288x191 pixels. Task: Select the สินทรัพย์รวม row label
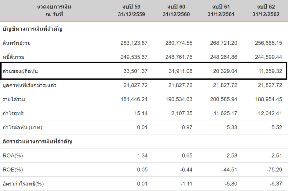(16, 43)
